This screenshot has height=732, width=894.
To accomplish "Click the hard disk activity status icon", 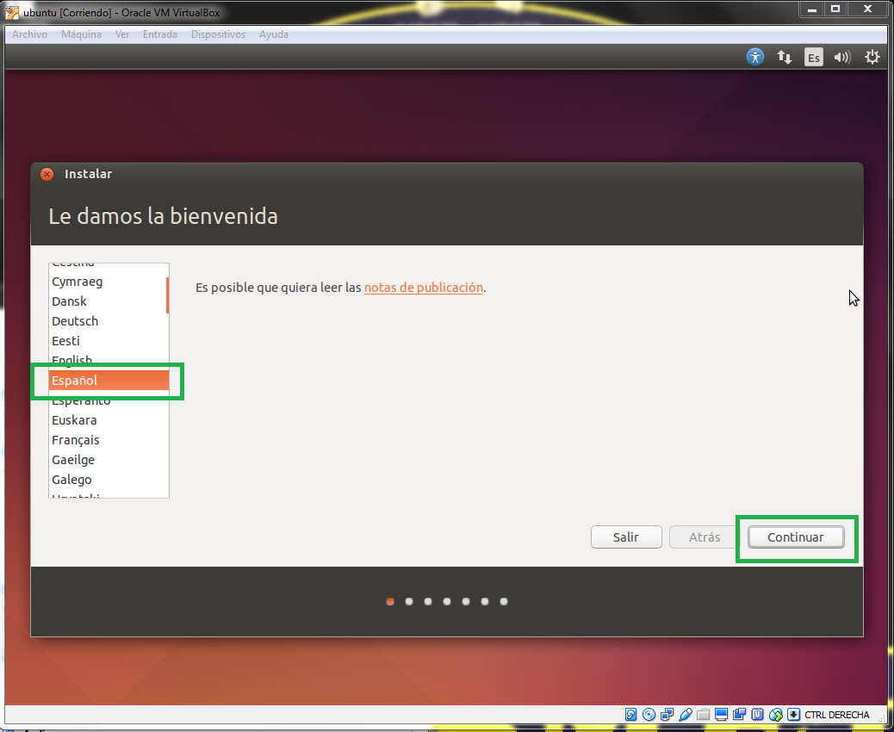I will click(631, 714).
